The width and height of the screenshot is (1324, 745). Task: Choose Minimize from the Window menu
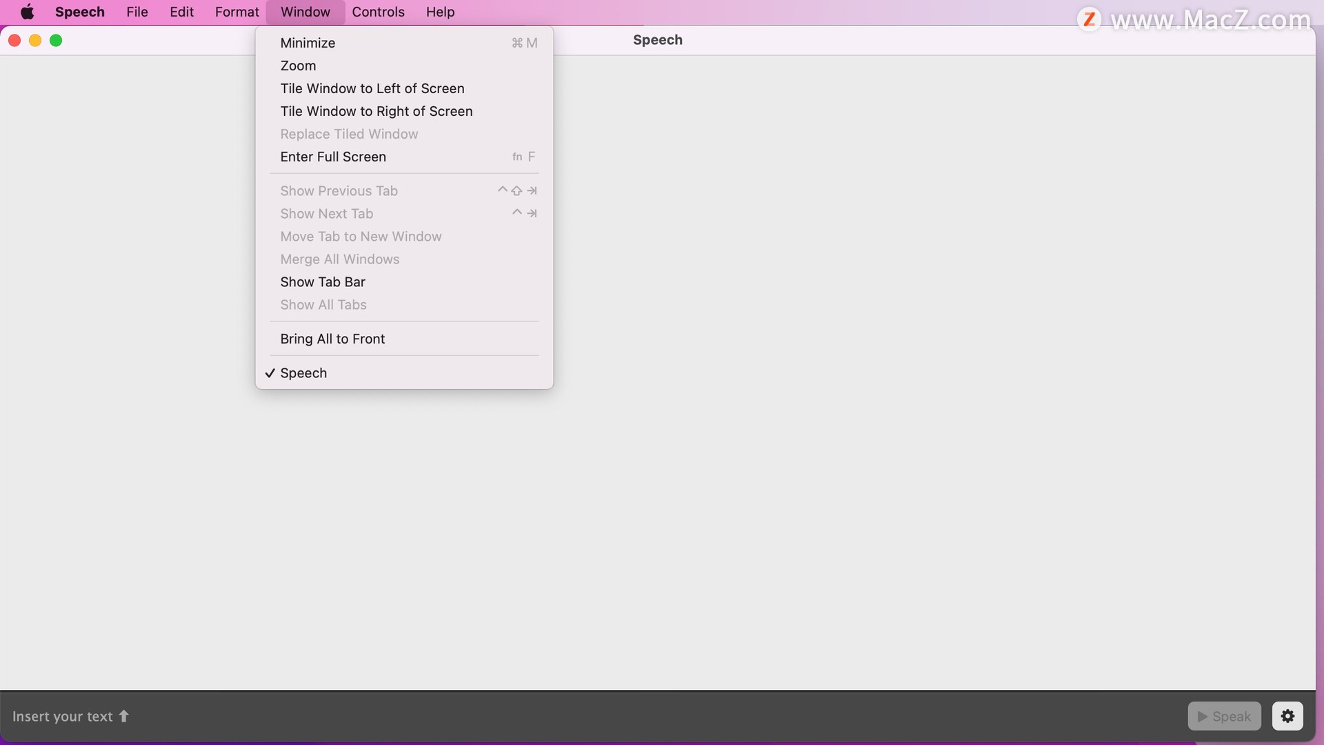coord(404,43)
